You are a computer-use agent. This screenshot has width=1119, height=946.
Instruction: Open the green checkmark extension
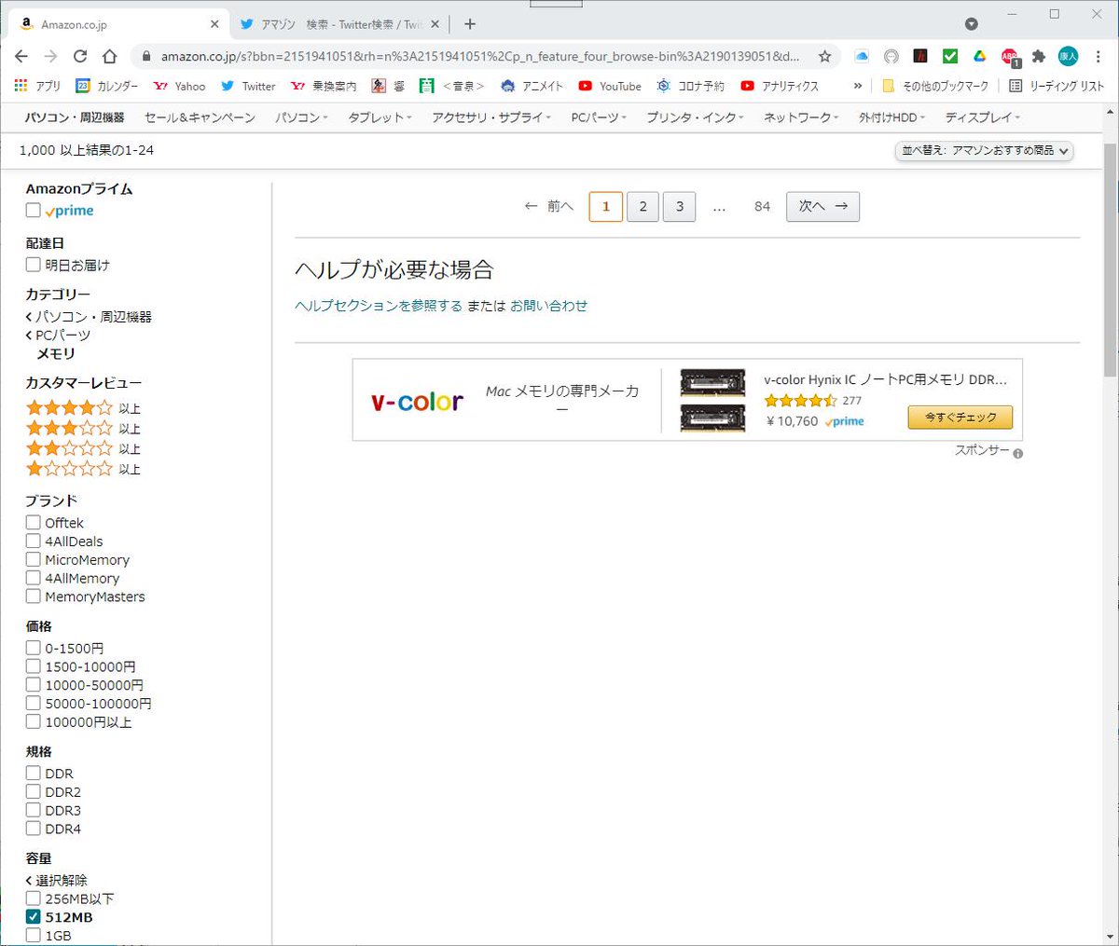(950, 56)
